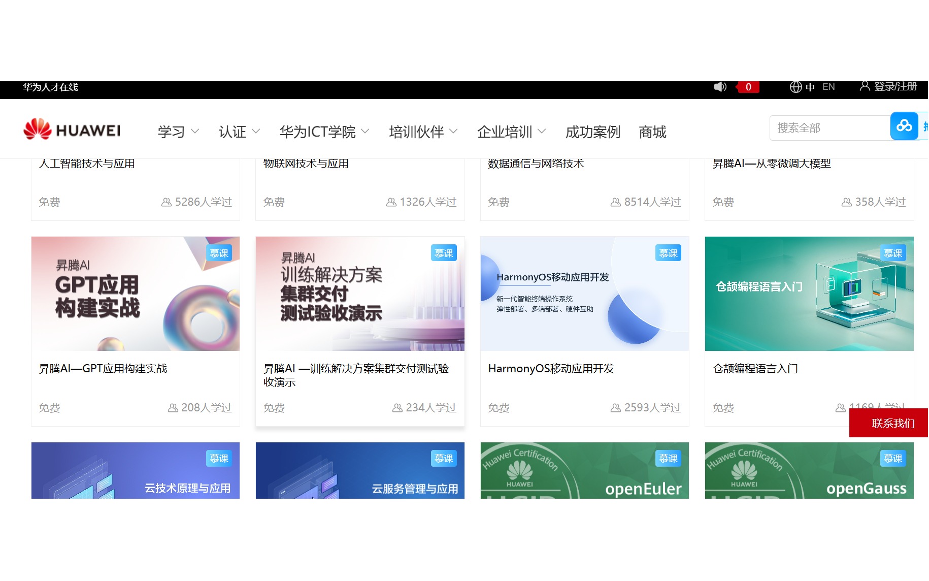929x581 pixels.
Task: Focus the 搜索全部 search field
Action: [830, 127]
